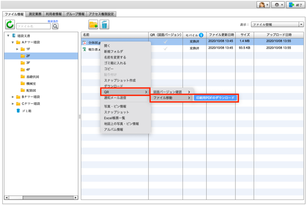The height and width of the screenshot is (205, 306).
Task: Click the folder tree horizontal scrollbar
Action: [41, 198]
